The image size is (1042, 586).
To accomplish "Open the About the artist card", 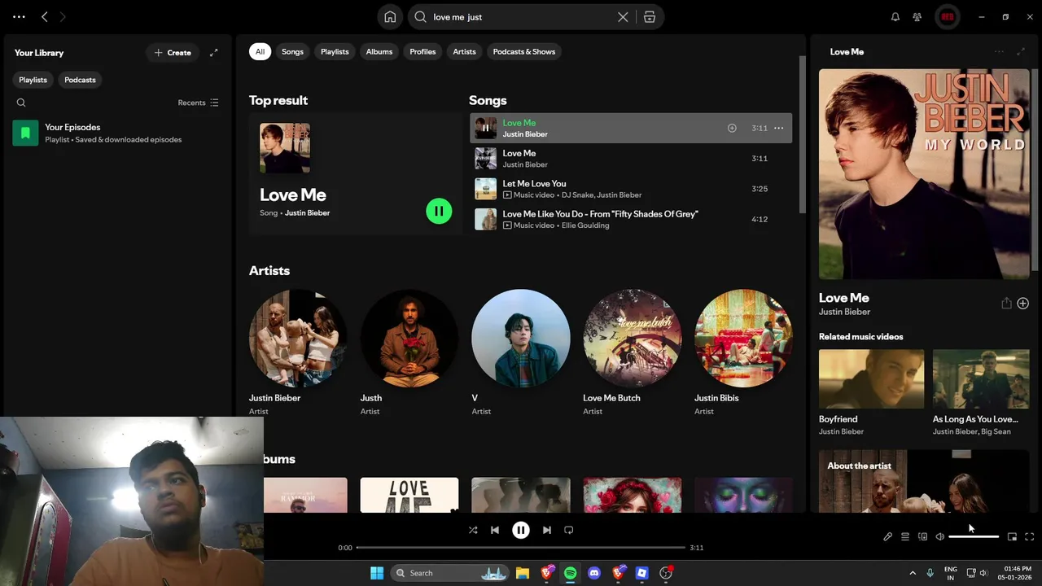I will click(x=924, y=481).
